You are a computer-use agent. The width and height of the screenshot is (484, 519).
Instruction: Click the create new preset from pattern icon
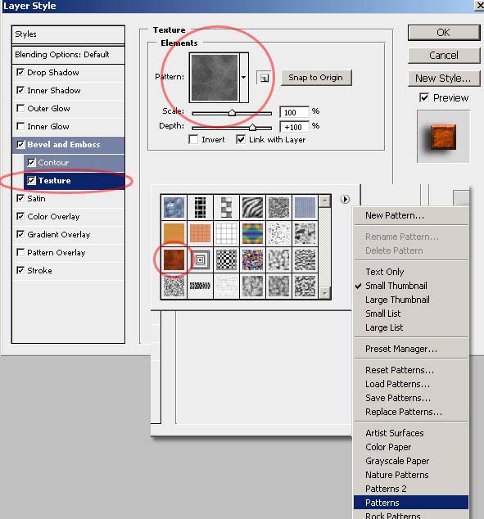[264, 78]
